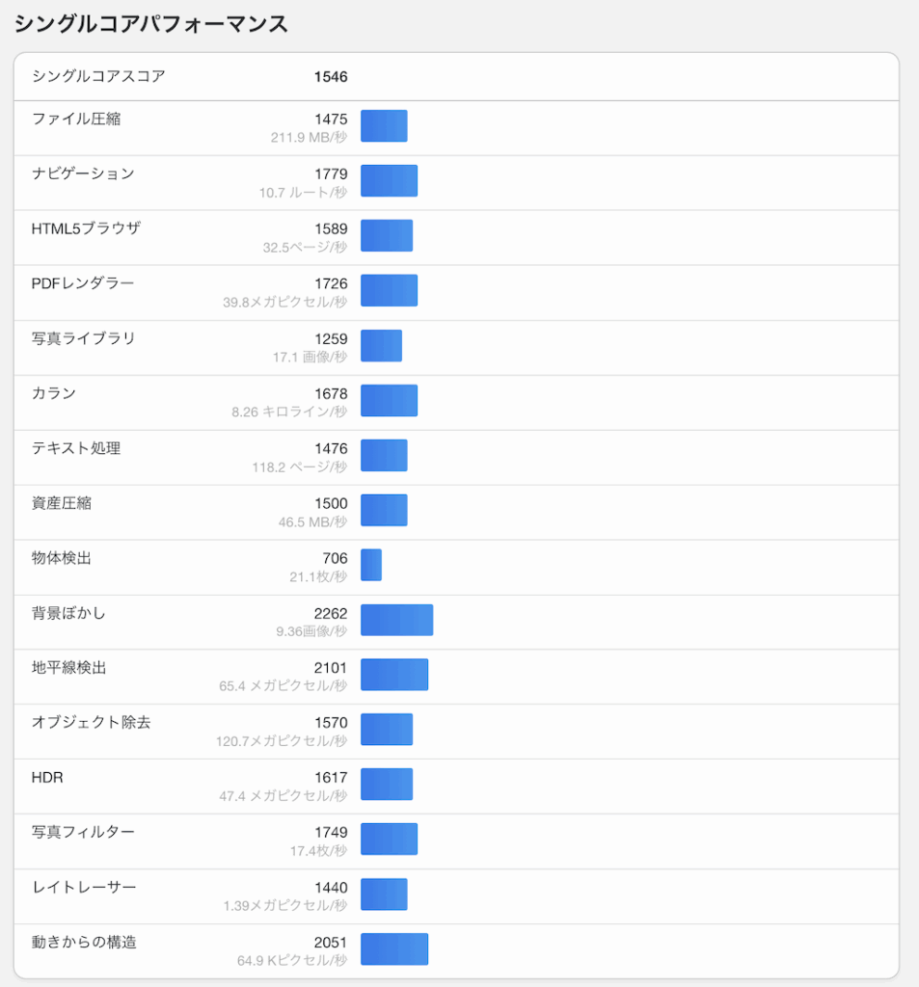Click the テキスト処理 score 1476
The width and height of the screenshot is (919, 987).
click(331, 448)
